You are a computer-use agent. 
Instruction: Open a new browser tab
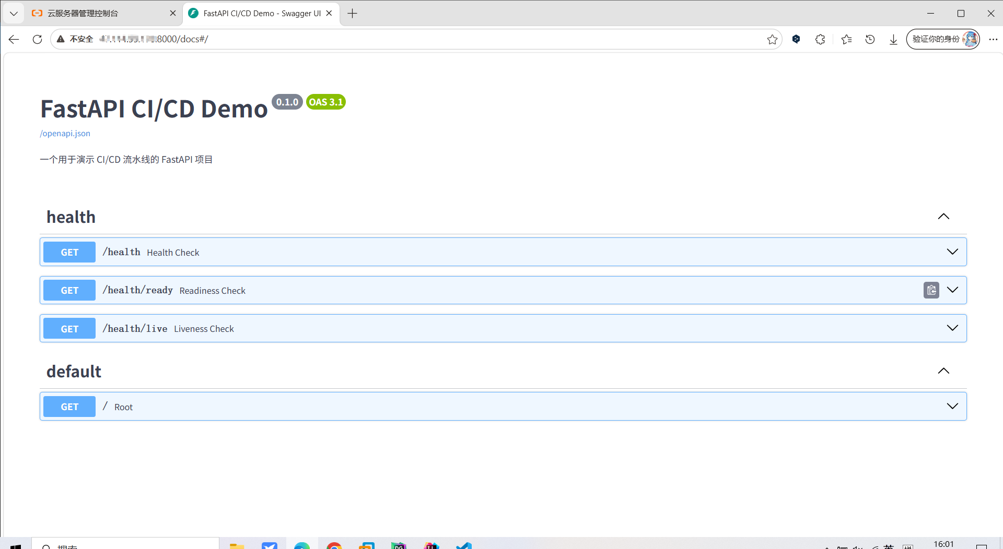click(x=353, y=14)
